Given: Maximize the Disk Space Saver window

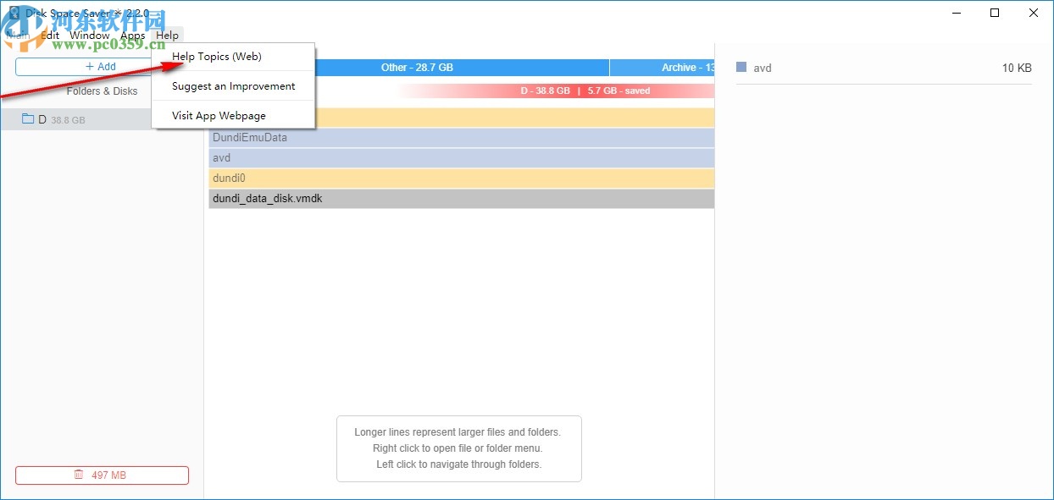Looking at the screenshot, I should click(x=995, y=13).
